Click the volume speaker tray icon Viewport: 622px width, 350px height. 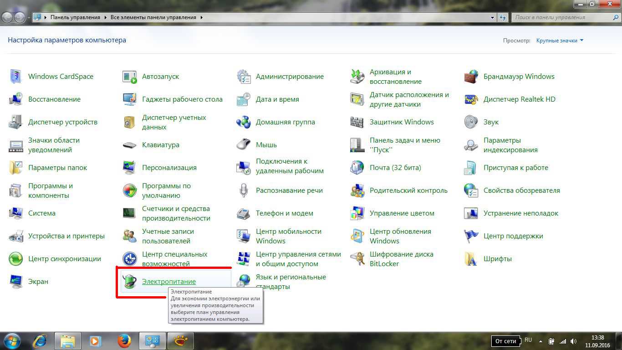coord(574,341)
